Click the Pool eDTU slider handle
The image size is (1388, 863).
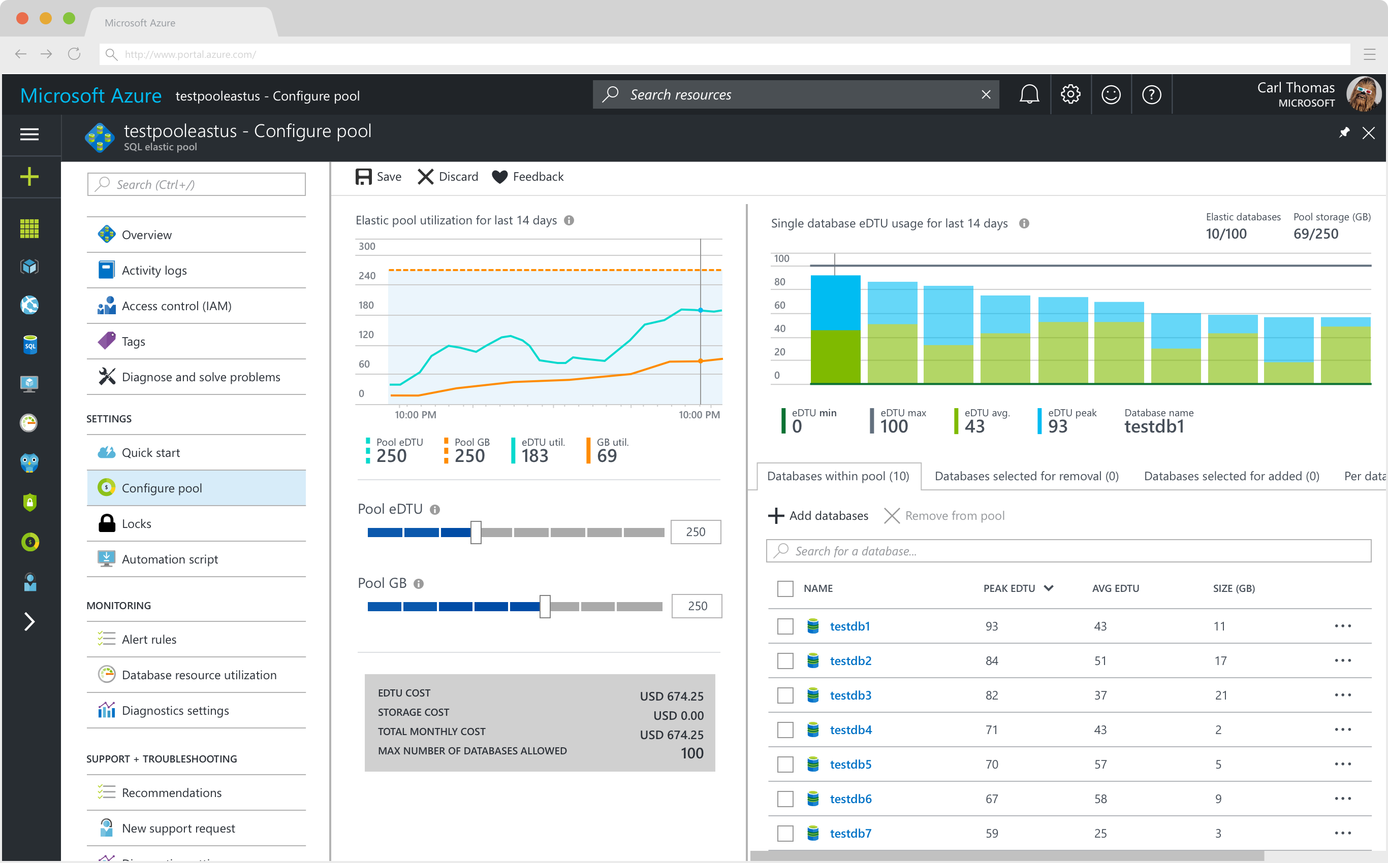(476, 532)
